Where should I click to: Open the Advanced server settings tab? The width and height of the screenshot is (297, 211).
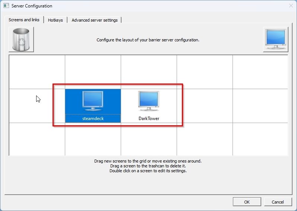tap(95, 20)
